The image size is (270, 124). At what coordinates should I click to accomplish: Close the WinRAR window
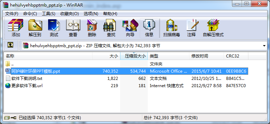pyautogui.click(x=259, y=3)
